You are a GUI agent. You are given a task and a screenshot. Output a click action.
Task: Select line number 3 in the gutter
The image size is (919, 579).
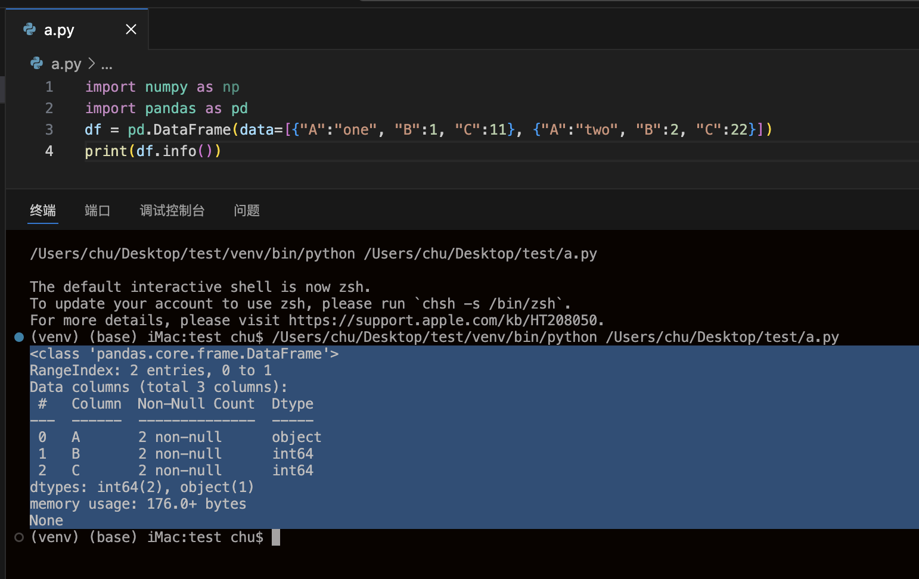click(x=49, y=130)
